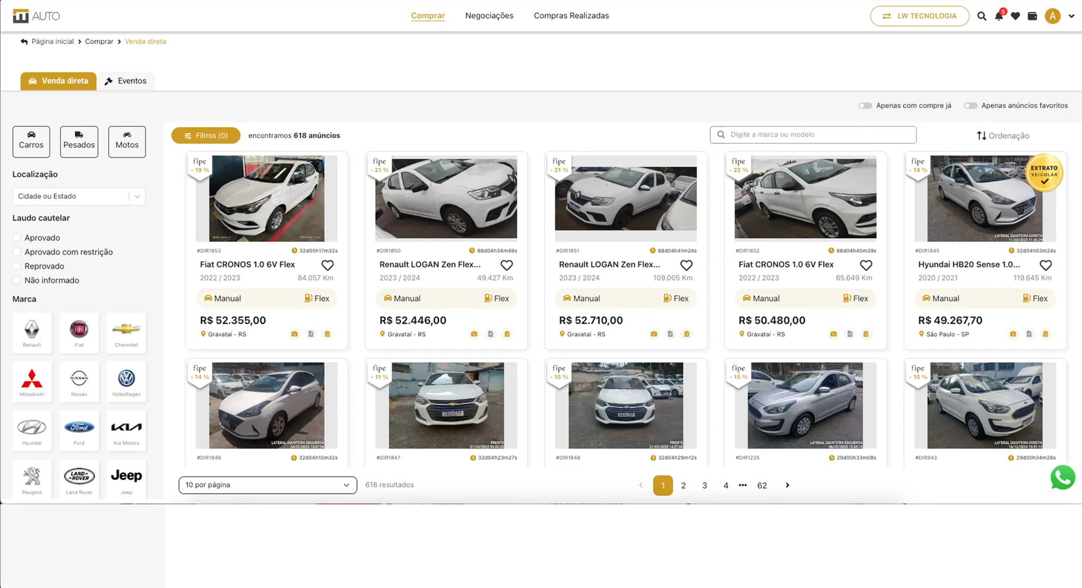Filter by Jeep brand logo
This screenshot has width=1082, height=588.
[126, 479]
